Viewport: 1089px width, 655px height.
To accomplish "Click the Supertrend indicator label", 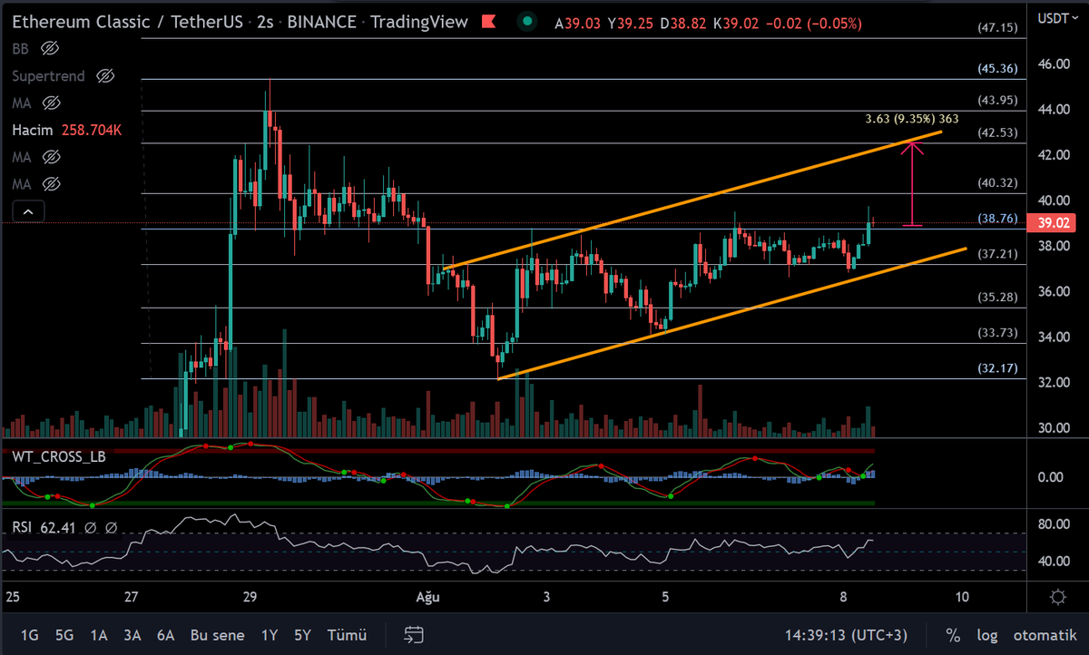I will click(x=49, y=76).
